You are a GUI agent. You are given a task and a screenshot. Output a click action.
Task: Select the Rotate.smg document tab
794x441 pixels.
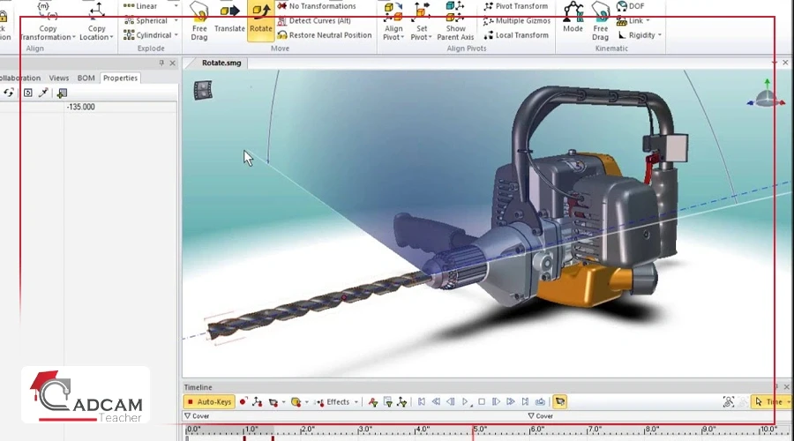point(221,63)
